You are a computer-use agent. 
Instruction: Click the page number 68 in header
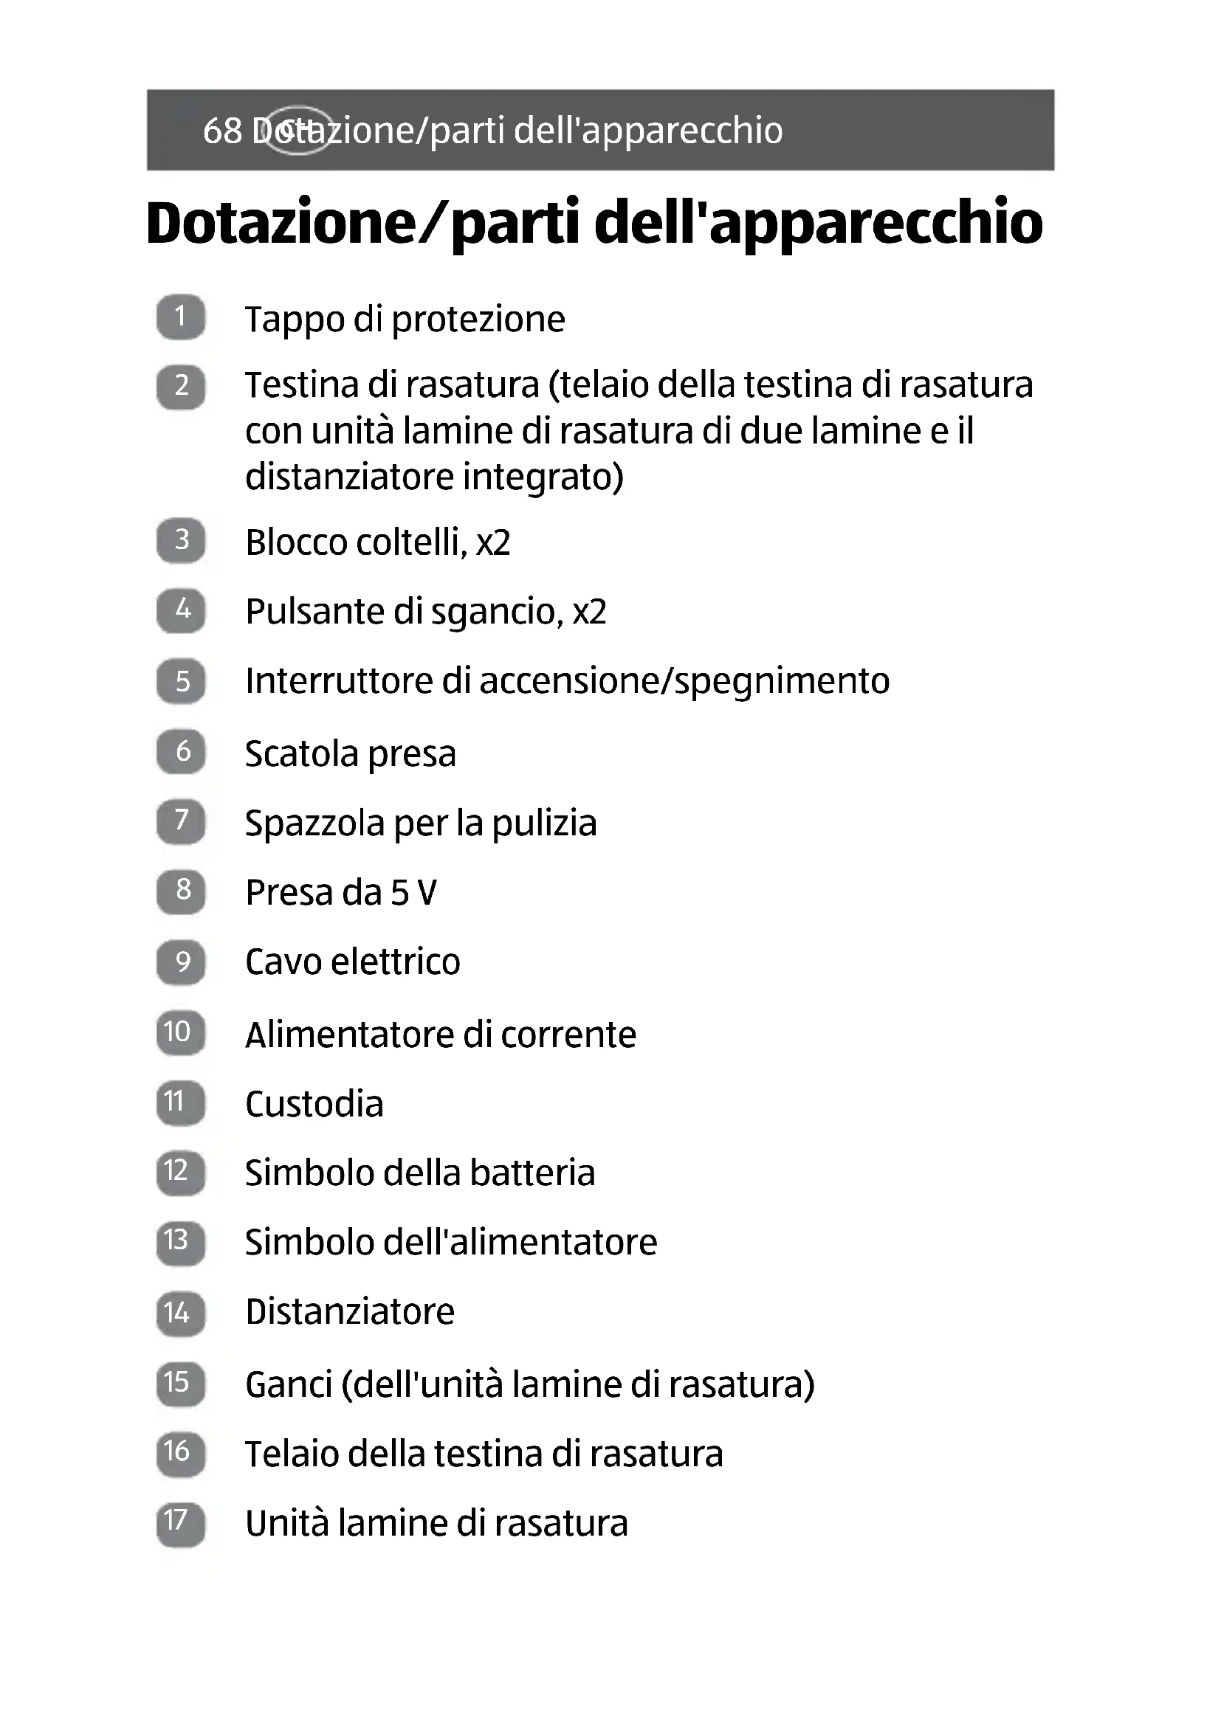(222, 131)
